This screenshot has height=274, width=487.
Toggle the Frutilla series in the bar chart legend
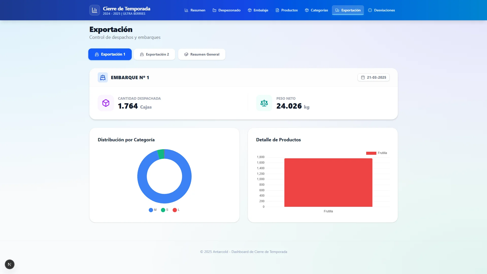pyautogui.click(x=376, y=153)
